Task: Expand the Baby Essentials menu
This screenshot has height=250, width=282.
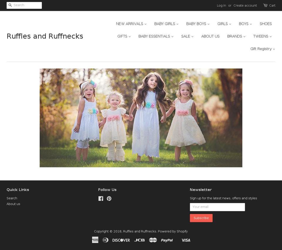Action: pos(156,36)
